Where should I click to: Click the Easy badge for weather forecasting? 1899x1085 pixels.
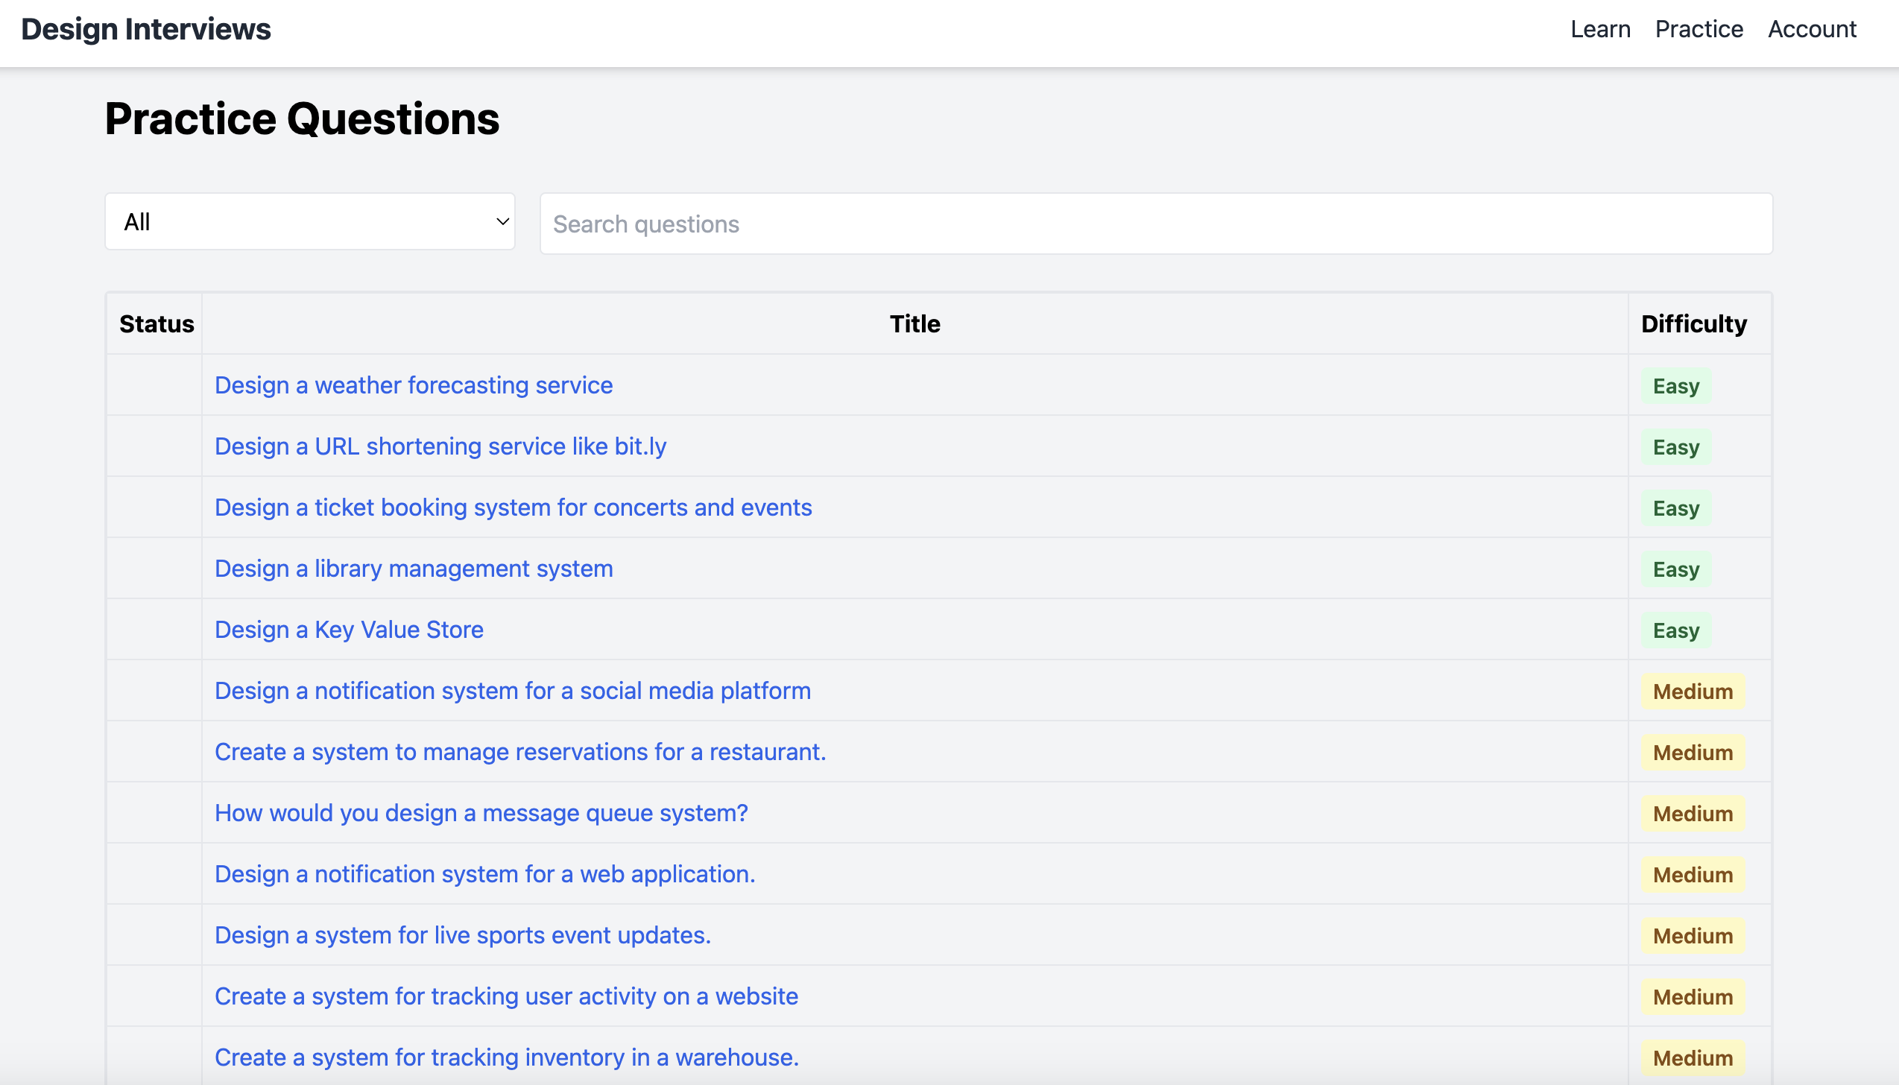pyautogui.click(x=1675, y=386)
